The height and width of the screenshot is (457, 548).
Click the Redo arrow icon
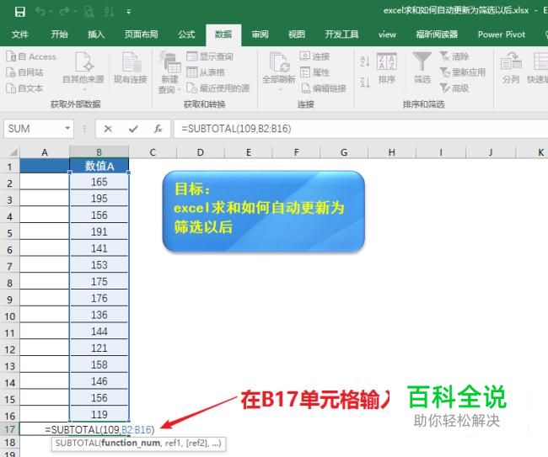[x=65, y=12]
